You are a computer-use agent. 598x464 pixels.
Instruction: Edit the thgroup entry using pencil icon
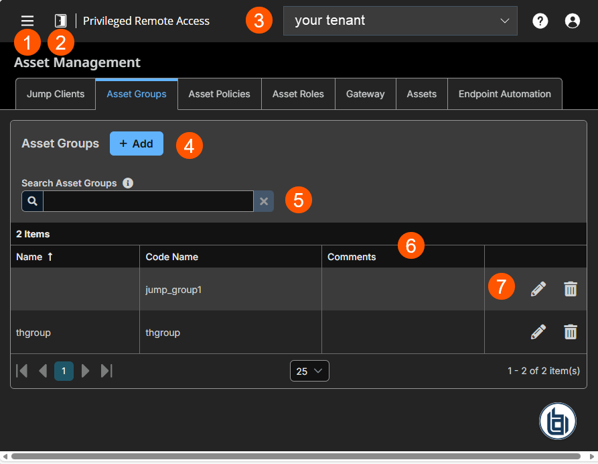click(x=537, y=331)
